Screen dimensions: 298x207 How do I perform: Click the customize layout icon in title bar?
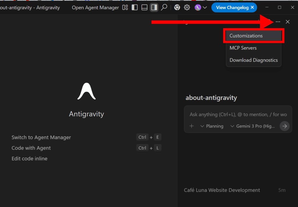click(x=125, y=8)
